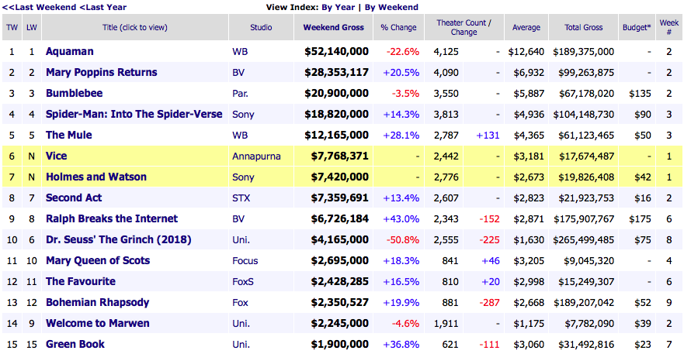Navigate to Last Year chart
The height and width of the screenshot is (354, 684).
coord(105,7)
